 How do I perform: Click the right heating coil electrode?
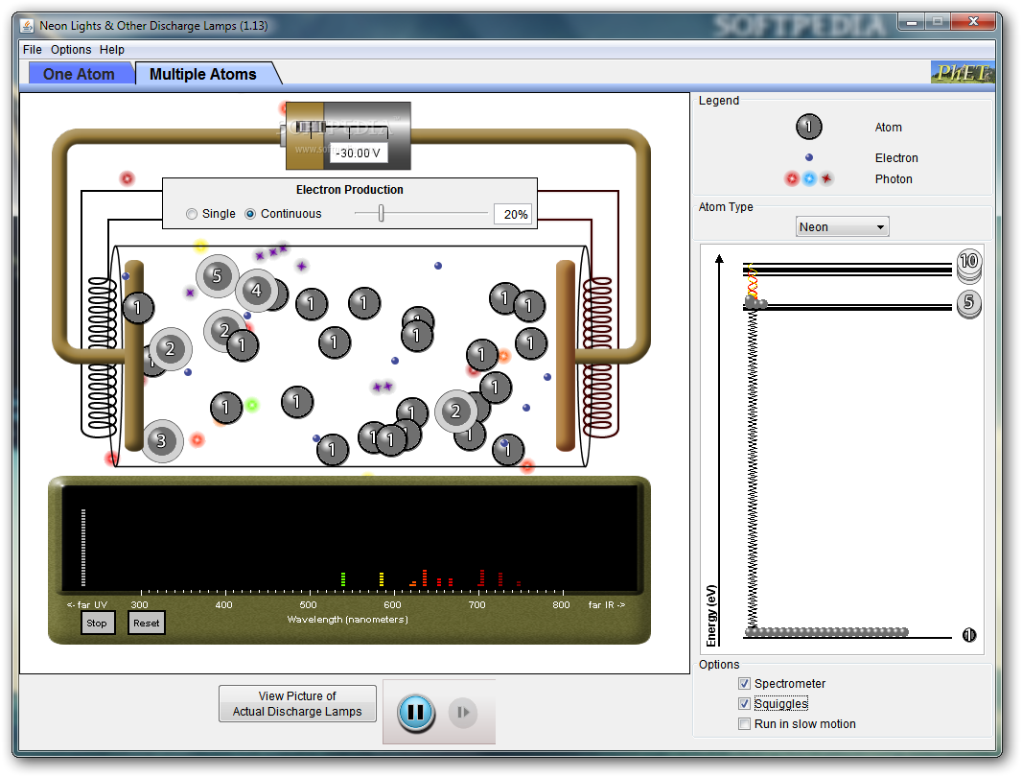pos(597,357)
